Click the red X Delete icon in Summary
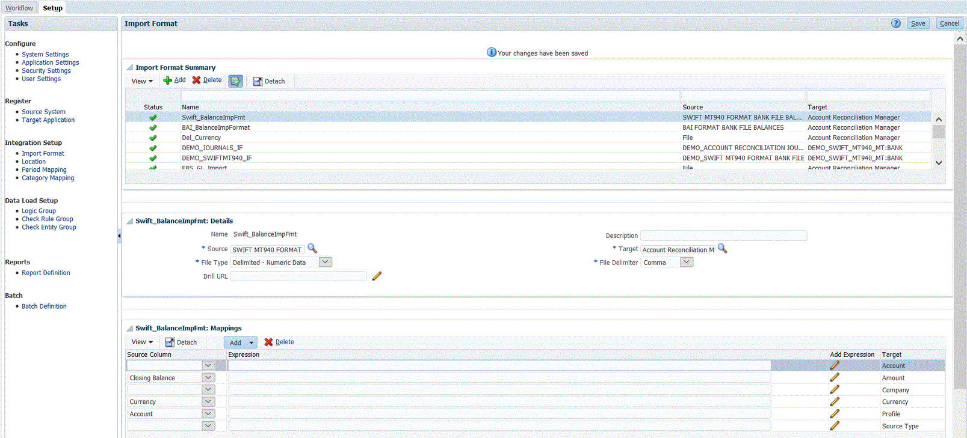This screenshot has height=438, width=967. [x=196, y=80]
